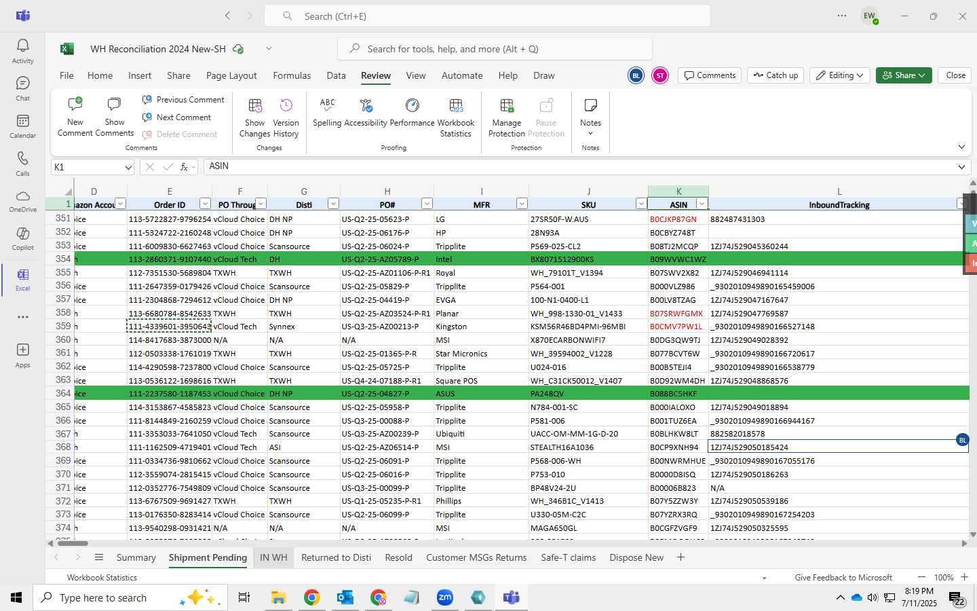
Task: Run Accessibility checker
Action: pyautogui.click(x=366, y=112)
